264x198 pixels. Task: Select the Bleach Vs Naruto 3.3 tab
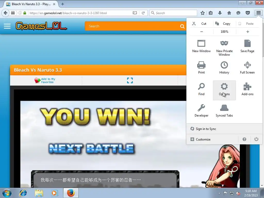click(x=31, y=4)
